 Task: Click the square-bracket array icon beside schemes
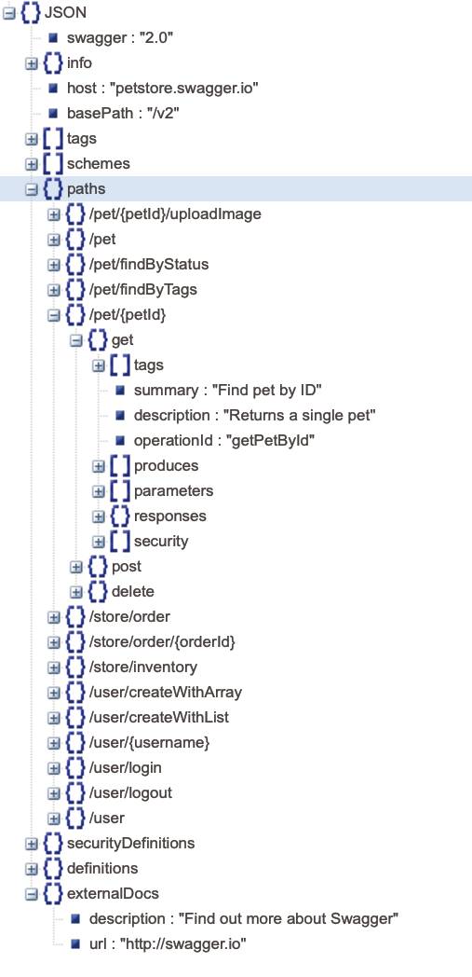53,164
